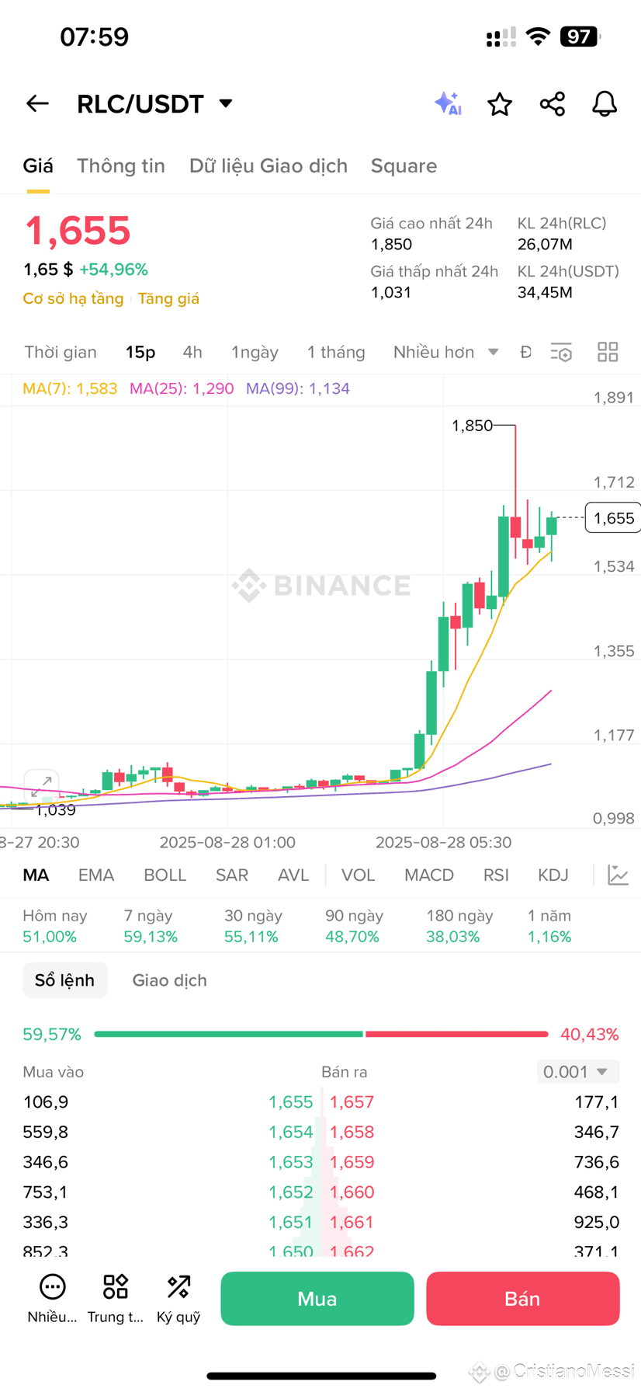Toggle the EMA indicator

pyautogui.click(x=96, y=875)
